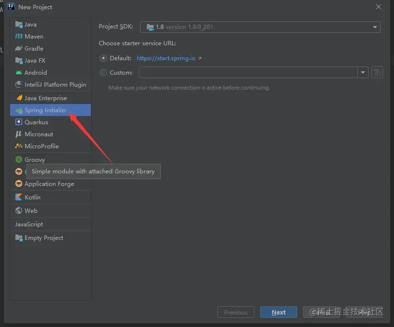This screenshot has width=394, height=327.
Task: Close the New Project dialog
Action: click(x=379, y=7)
